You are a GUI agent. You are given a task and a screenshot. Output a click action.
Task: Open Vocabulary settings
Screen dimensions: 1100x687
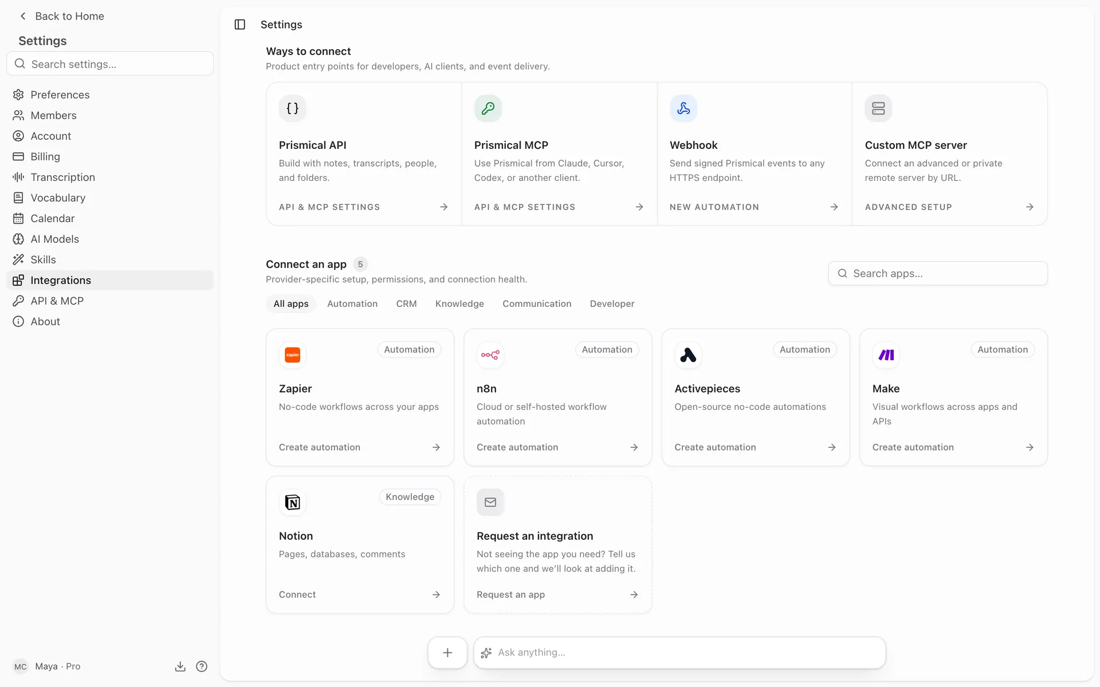point(110,198)
